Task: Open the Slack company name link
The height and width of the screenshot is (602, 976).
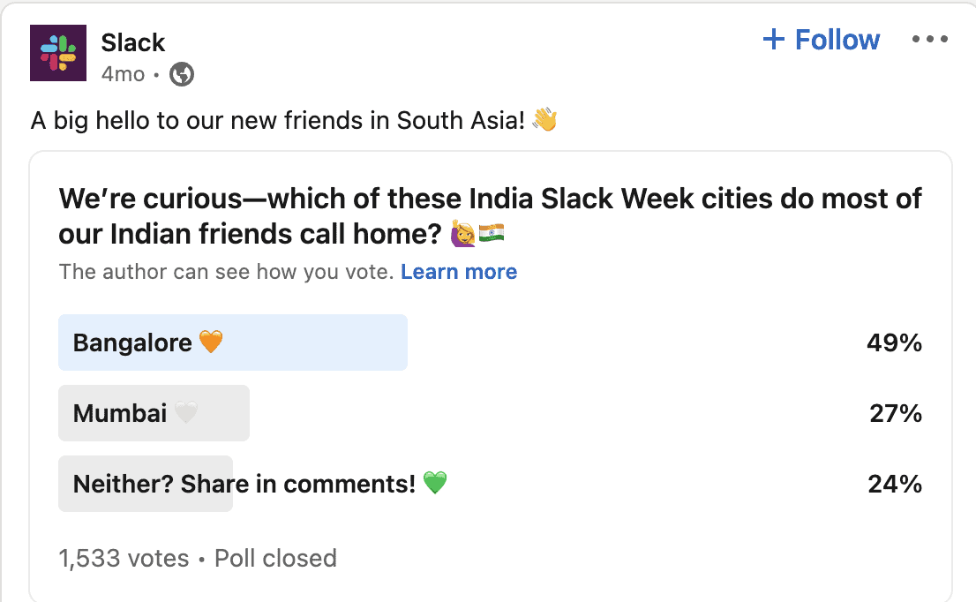Action: coord(133,42)
